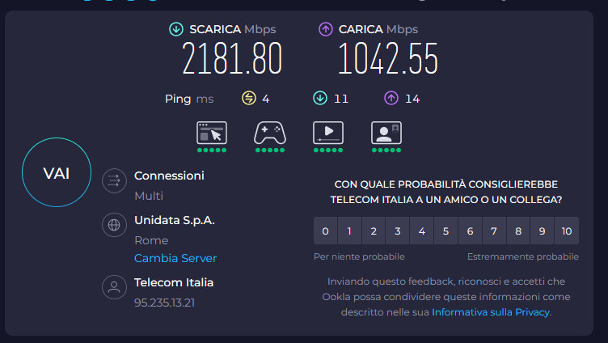Click the upload ping latency icon
Screen dimensions: 608x343
coord(391,99)
